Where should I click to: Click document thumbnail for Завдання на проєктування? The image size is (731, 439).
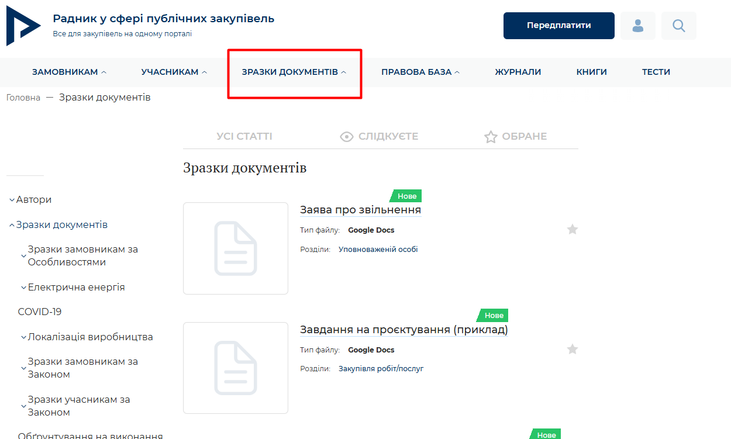[235, 368]
